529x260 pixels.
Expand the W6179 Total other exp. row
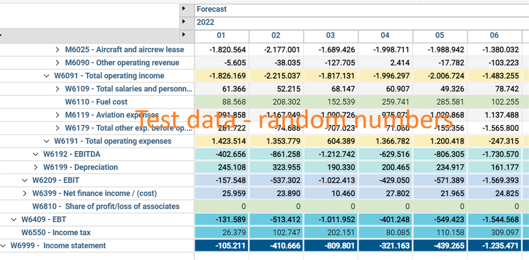click(x=58, y=128)
